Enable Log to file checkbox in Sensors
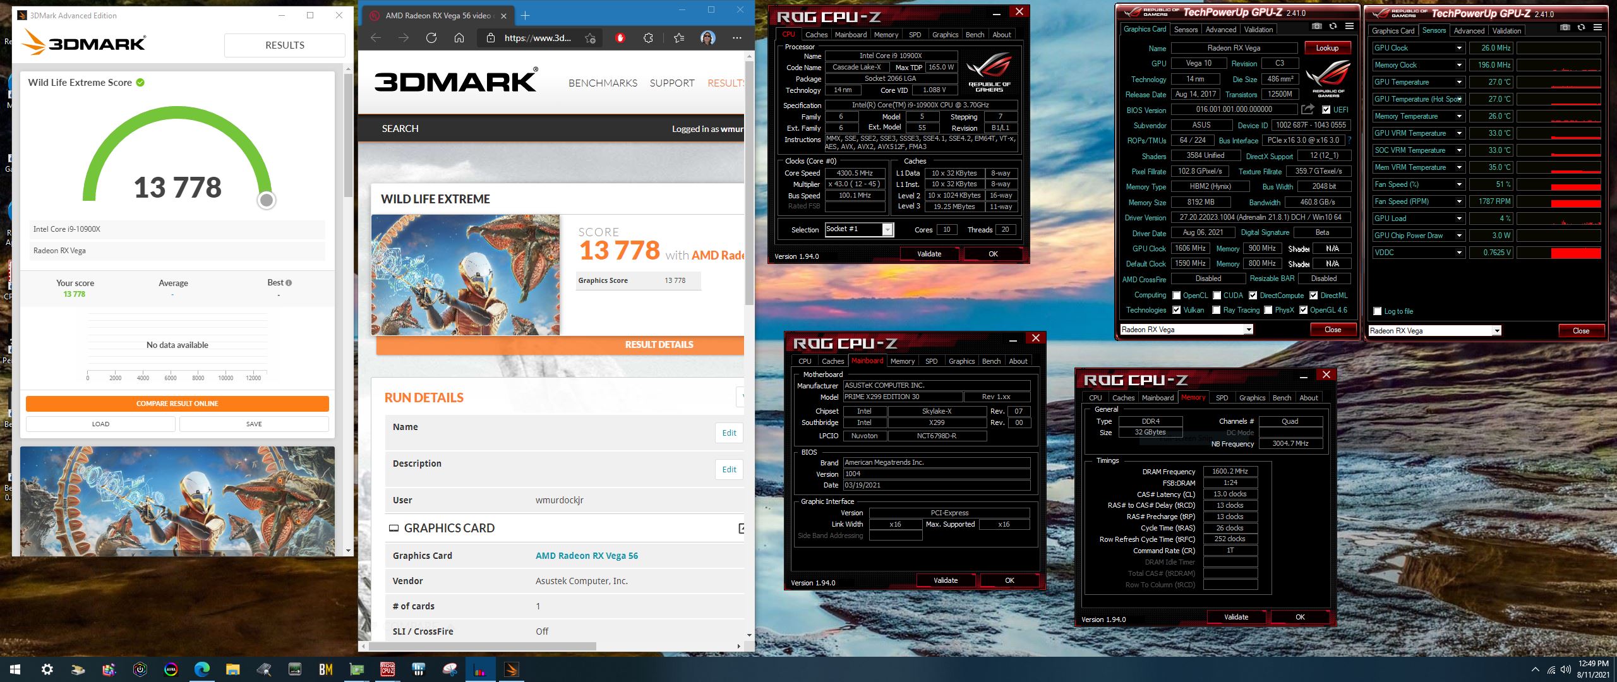 click(x=1377, y=311)
